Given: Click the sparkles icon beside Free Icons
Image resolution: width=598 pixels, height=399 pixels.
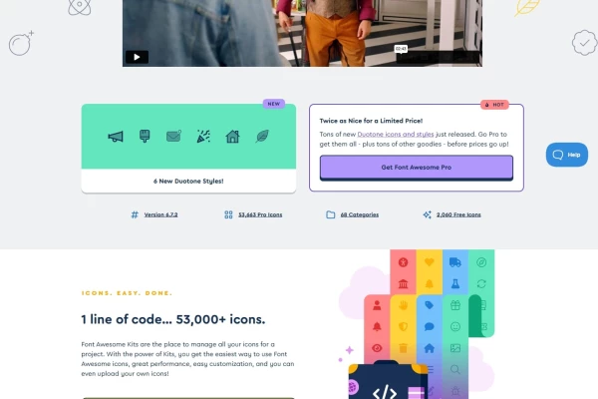Looking at the screenshot, I should point(428,214).
